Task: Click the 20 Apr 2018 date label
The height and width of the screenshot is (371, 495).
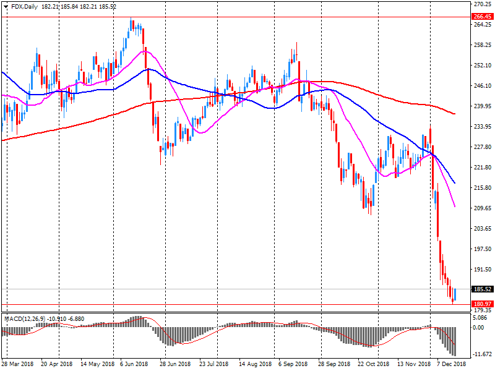Action: coord(56,364)
